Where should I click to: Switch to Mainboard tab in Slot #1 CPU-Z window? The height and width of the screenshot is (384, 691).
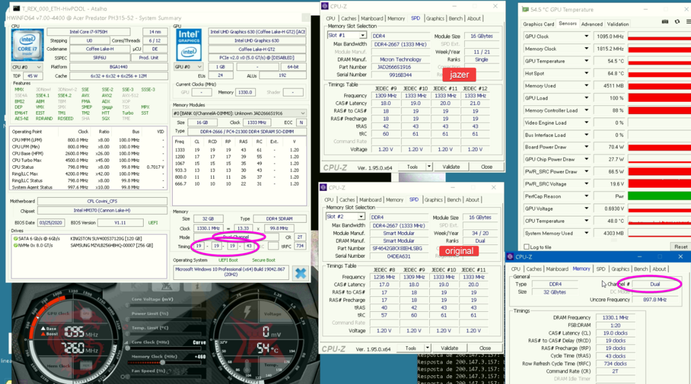tap(372, 18)
